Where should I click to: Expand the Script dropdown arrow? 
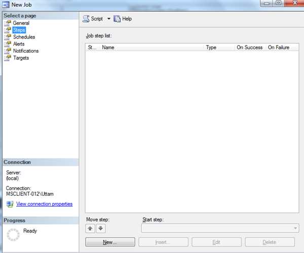[x=108, y=19]
